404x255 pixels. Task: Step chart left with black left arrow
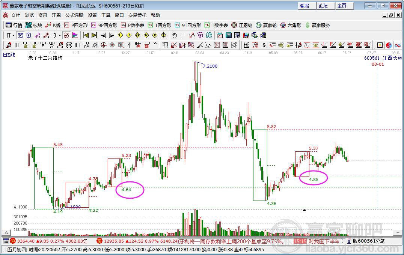pos(103,35)
